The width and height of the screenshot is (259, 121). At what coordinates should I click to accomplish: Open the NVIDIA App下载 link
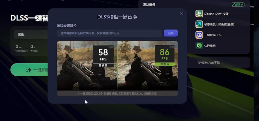click(x=209, y=63)
